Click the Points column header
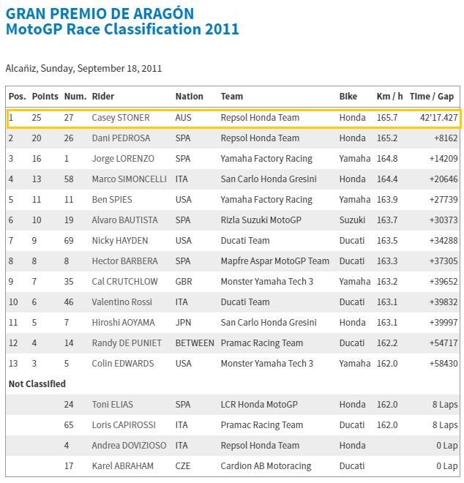 (x=45, y=97)
